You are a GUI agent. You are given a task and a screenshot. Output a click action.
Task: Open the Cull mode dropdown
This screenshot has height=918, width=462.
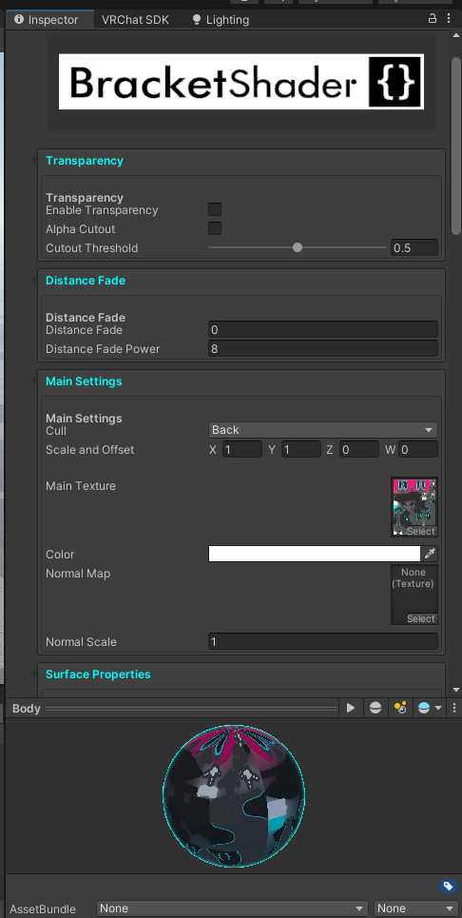click(x=323, y=430)
